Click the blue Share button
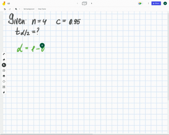The image size is (169, 135). pyautogui.click(x=156, y=4)
